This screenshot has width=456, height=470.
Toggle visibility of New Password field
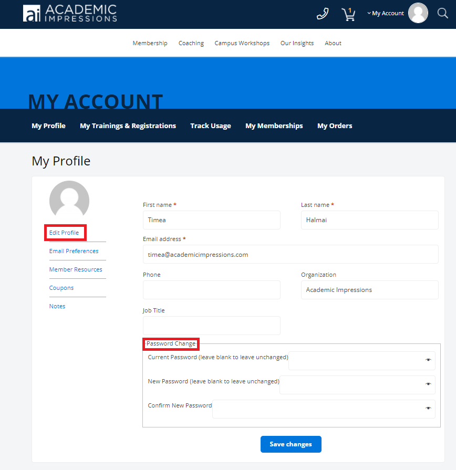pos(428,384)
